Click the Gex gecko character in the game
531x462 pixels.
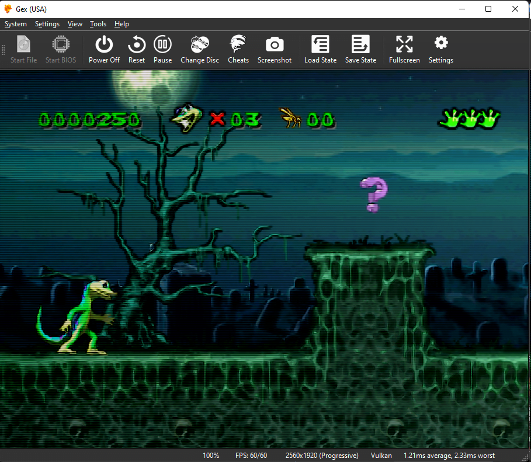77,317
